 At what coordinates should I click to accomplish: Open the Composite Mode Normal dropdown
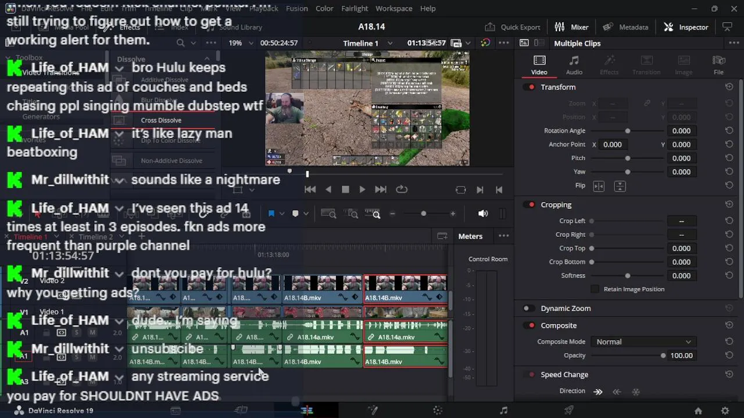[643, 342]
